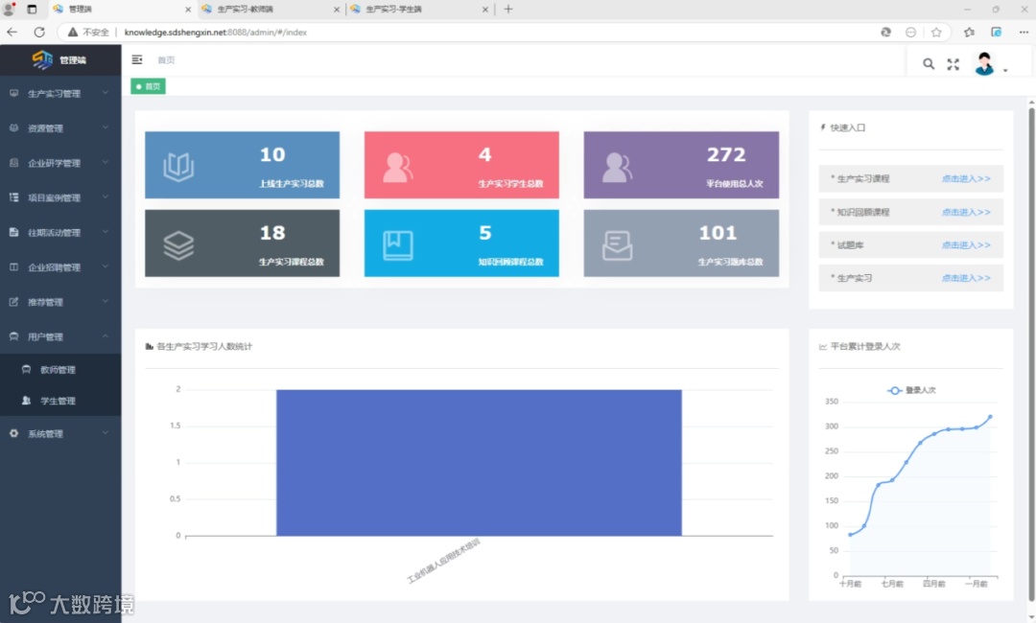The height and width of the screenshot is (623, 1036).
Task: Click the book icon on 上线生产实习总数 card
Action: click(x=178, y=167)
